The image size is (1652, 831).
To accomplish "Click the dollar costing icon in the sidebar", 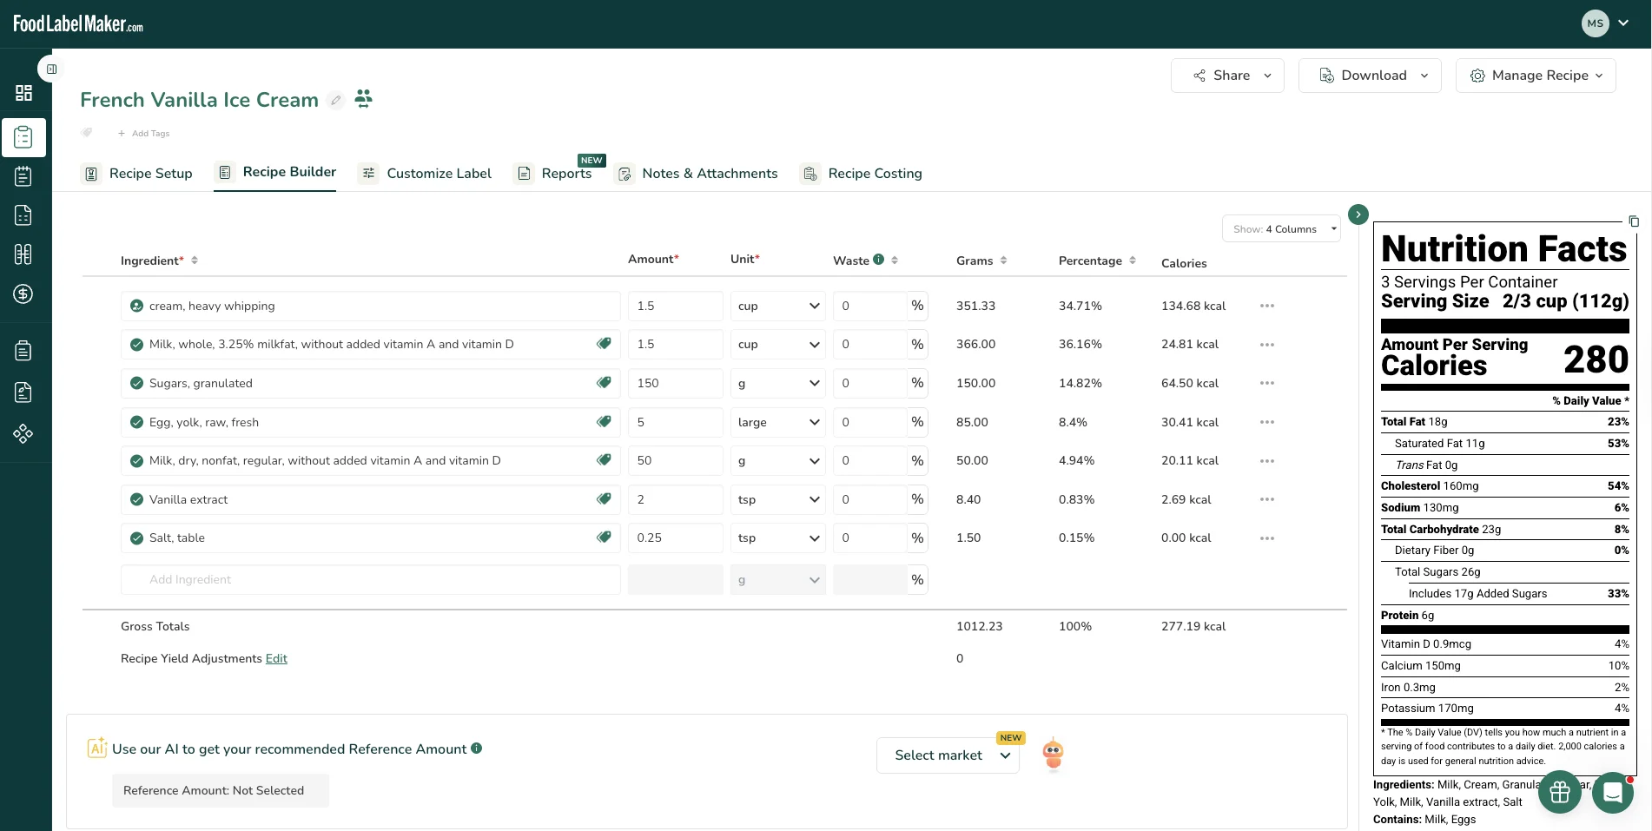I will (23, 293).
